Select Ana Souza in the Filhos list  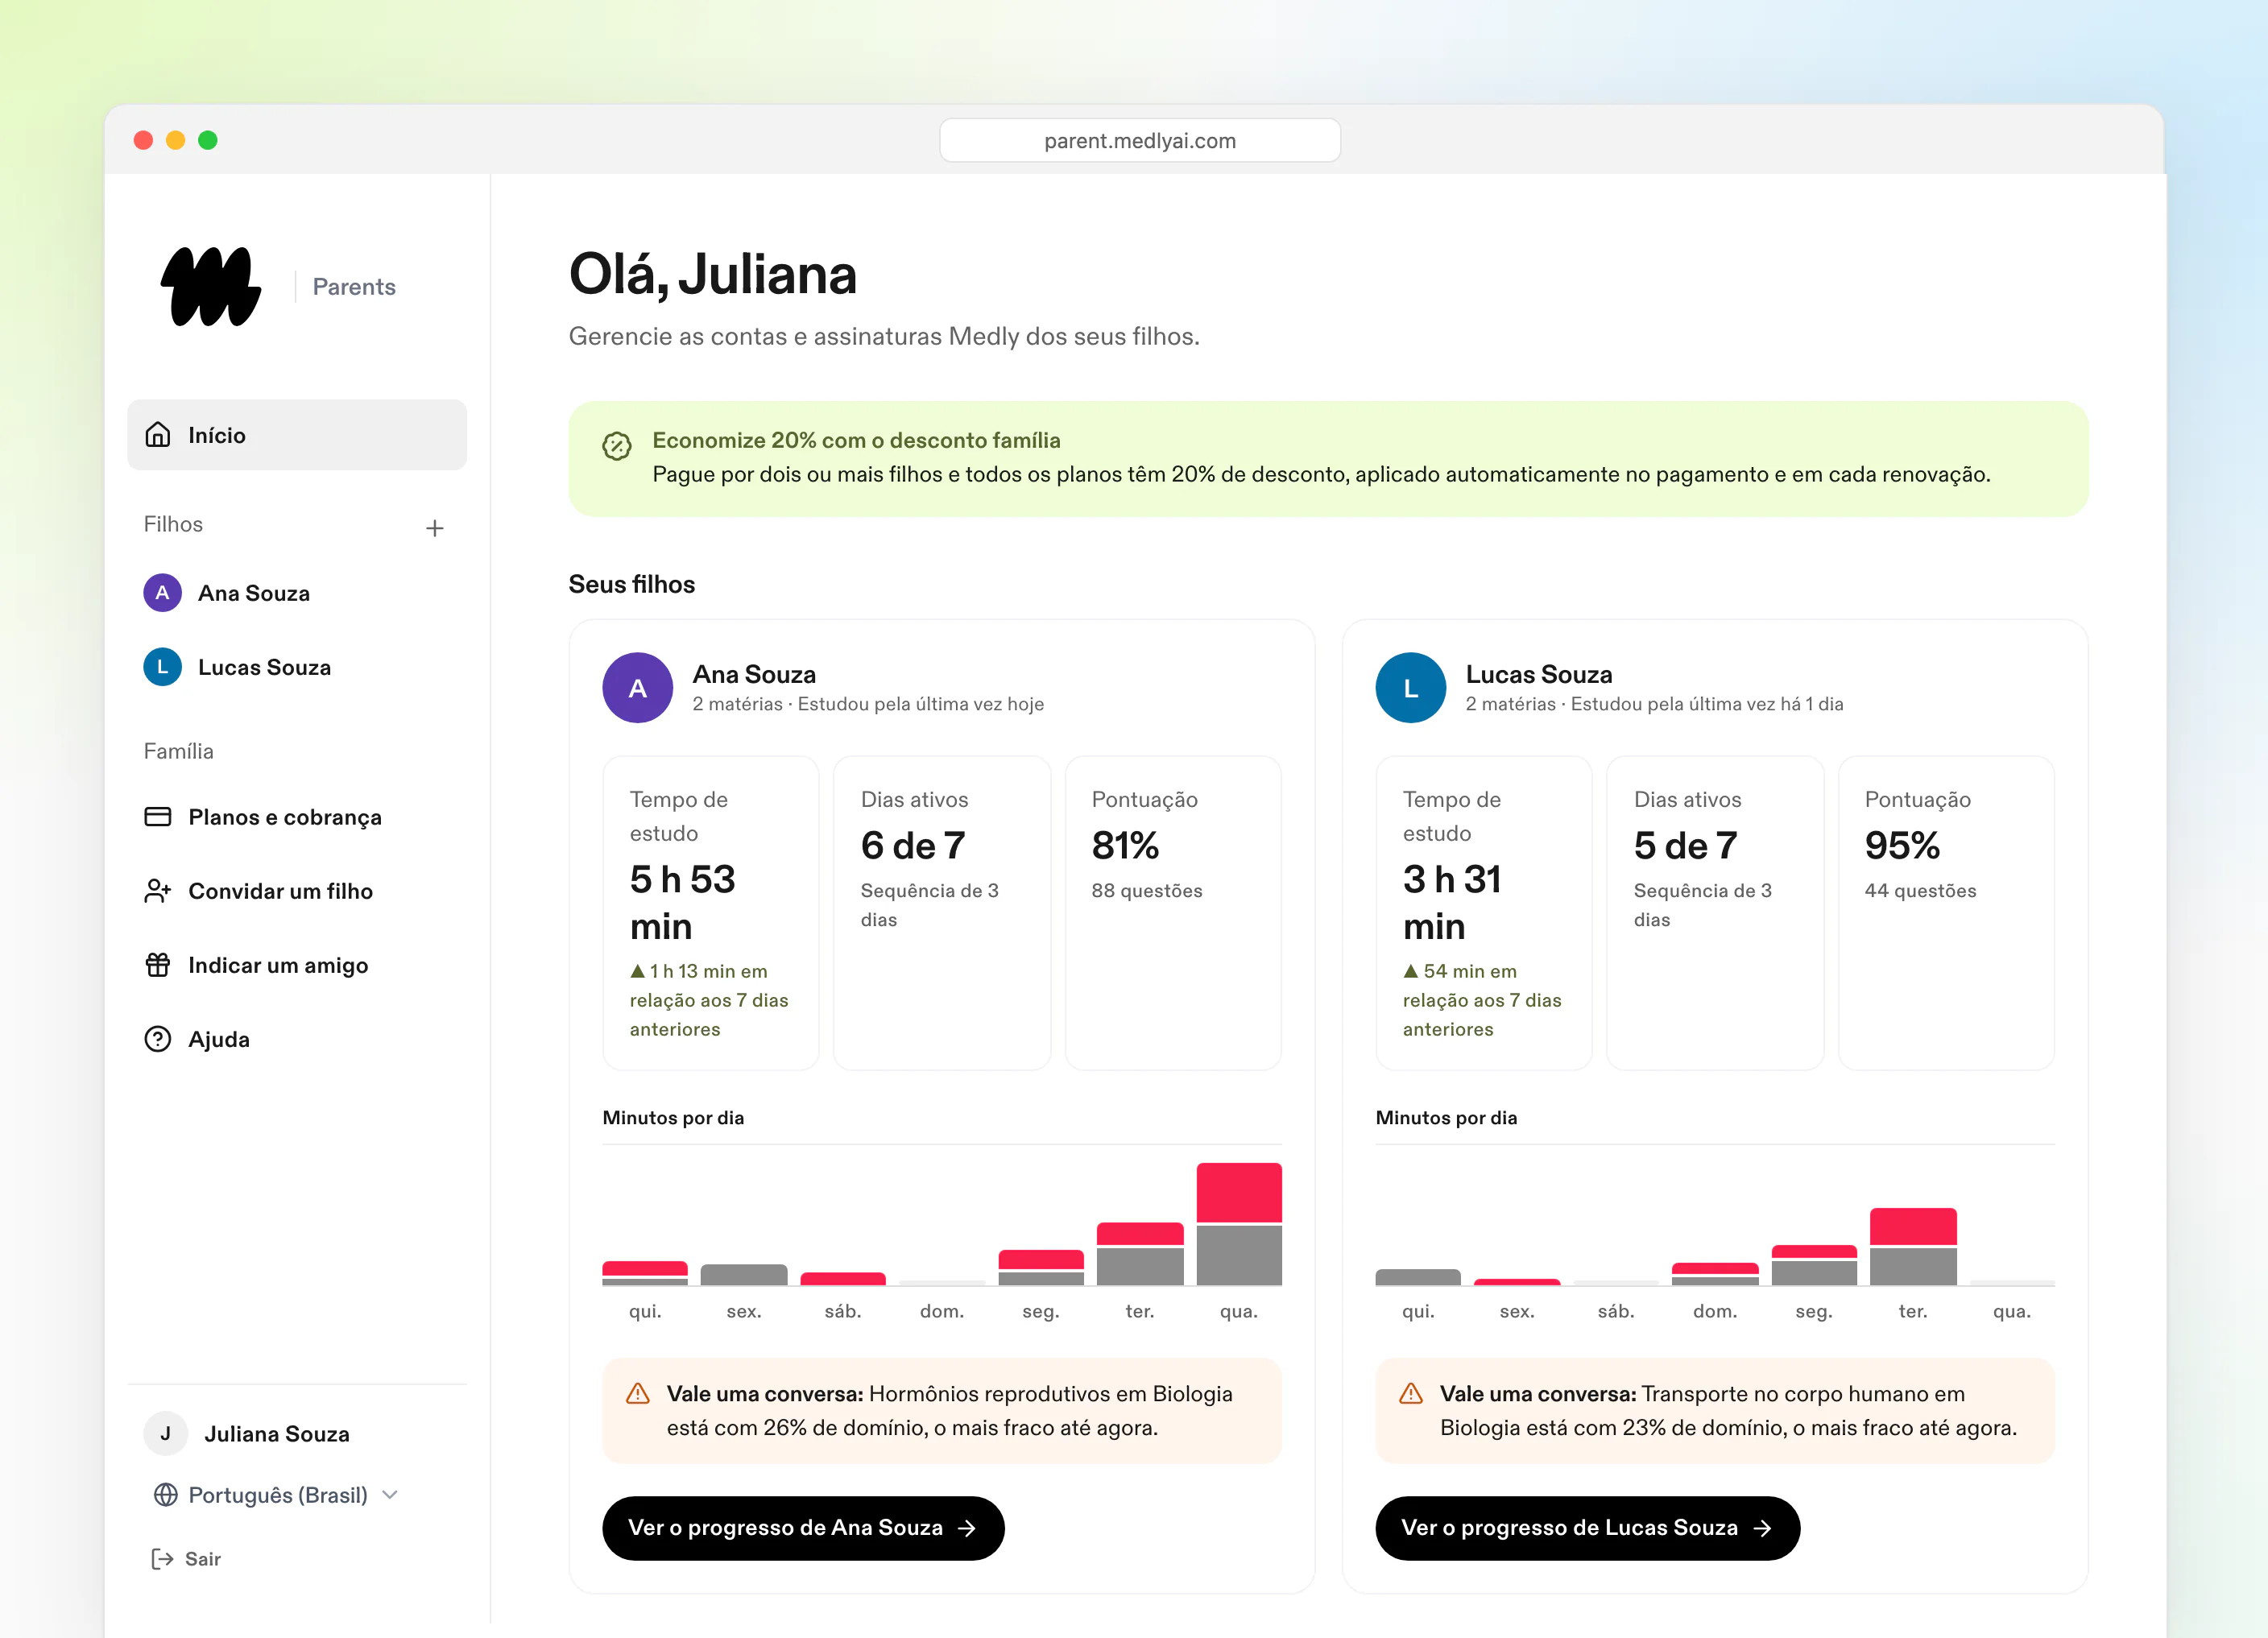[x=297, y=593]
